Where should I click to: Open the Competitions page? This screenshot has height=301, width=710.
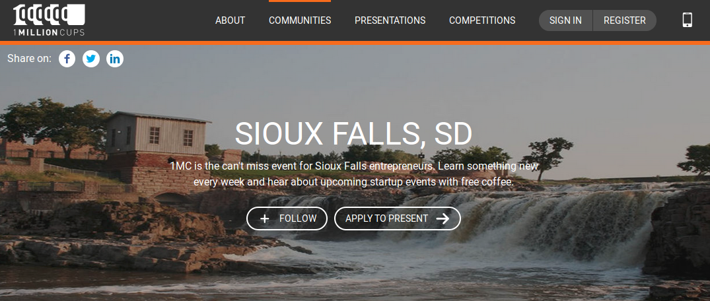[x=482, y=20]
